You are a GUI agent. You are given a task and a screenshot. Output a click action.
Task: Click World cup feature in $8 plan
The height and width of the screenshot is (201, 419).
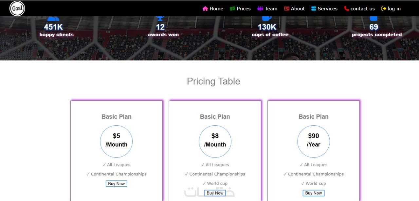pyautogui.click(x=215, y=183)
